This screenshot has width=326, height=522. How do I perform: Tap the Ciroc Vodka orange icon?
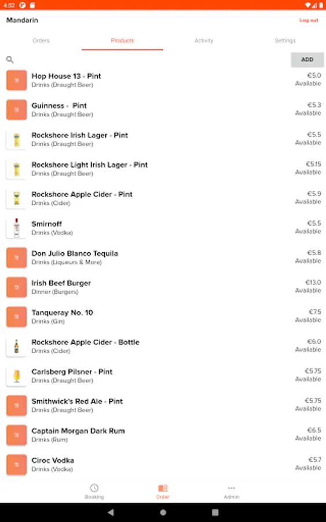pyautogui.click(x=16, y=465)
